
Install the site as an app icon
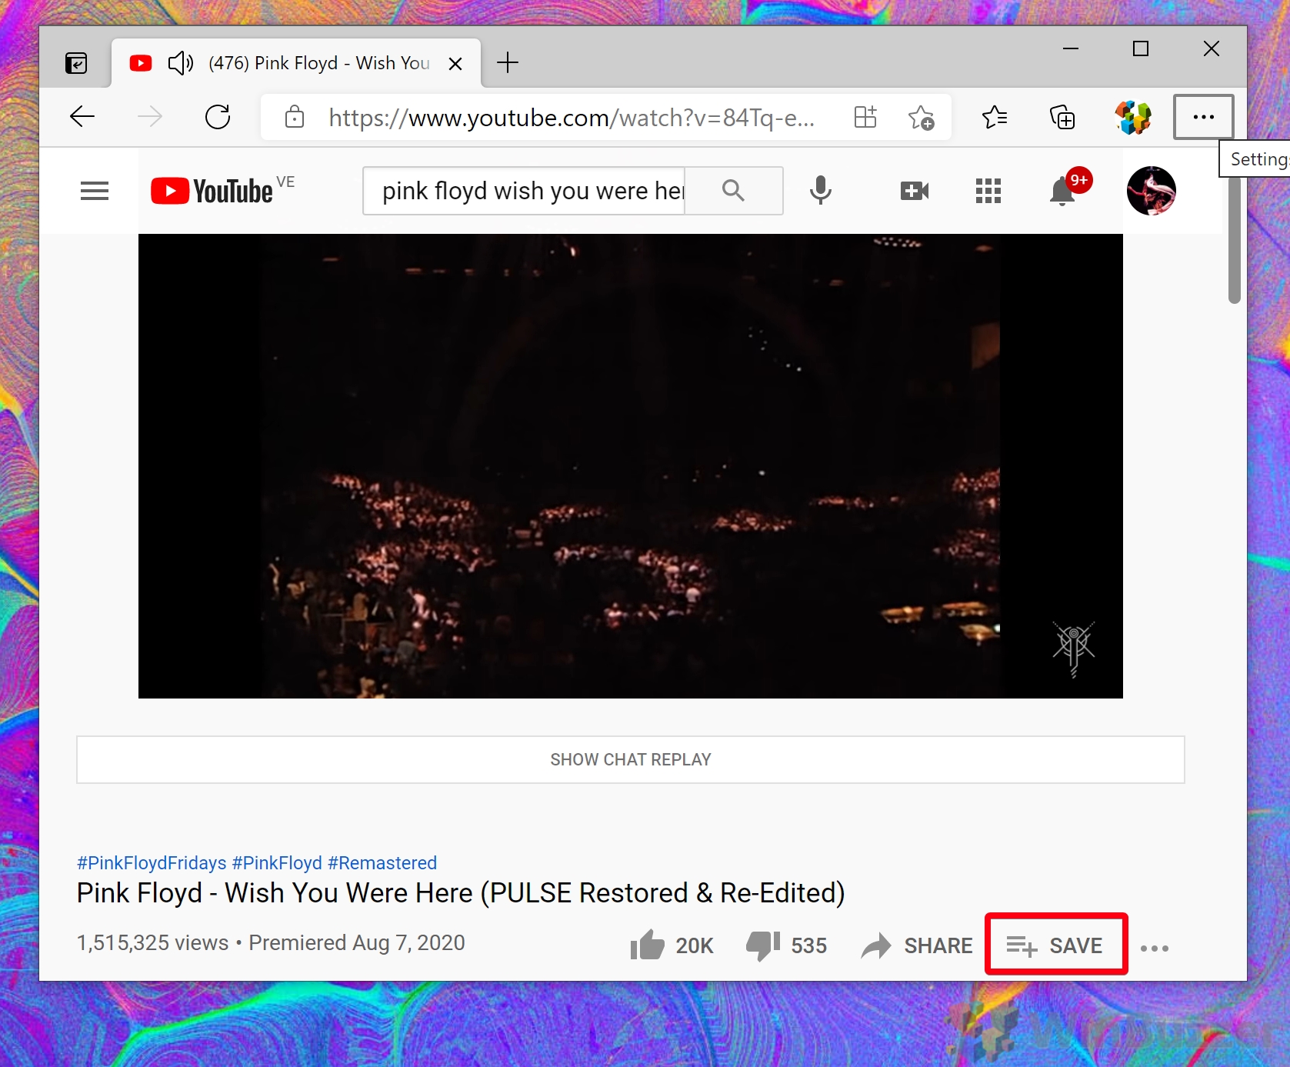click(x=865, y=117)
